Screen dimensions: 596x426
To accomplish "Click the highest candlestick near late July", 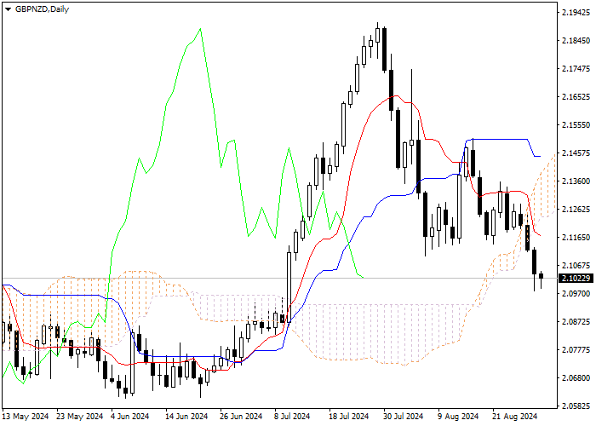I will pyautogui.click(x=377, y=35).
